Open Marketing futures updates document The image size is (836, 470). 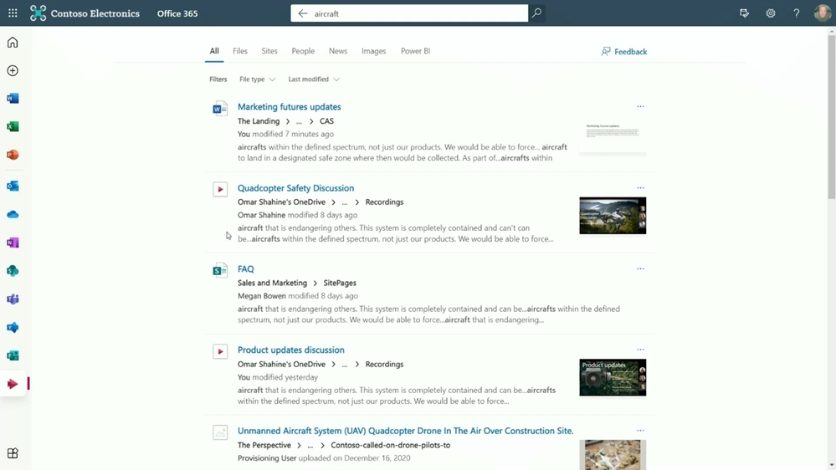tap(290, 107)
